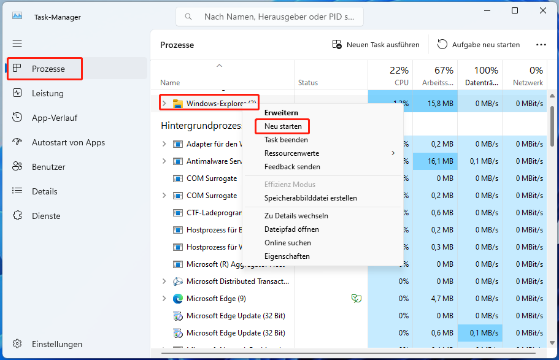Open the Leistung performance page icon
The height and width of the screenshot is (360, 559).
click(x=17, y=93)
